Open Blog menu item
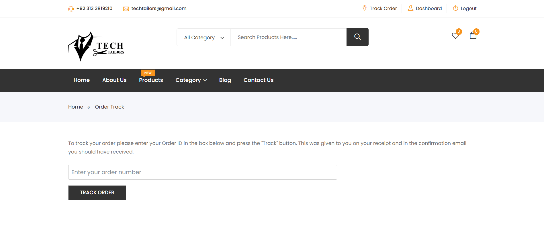 point(225,80)
